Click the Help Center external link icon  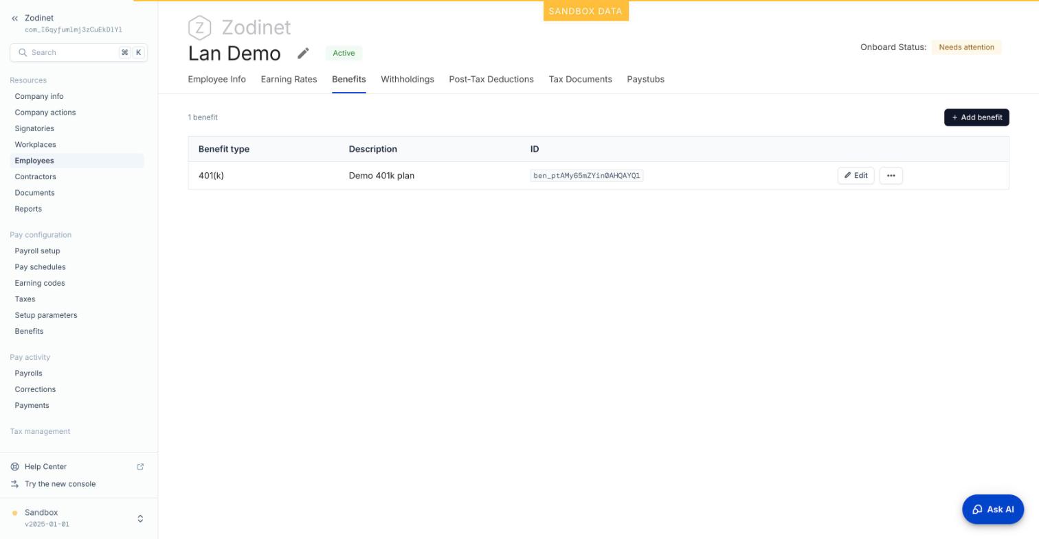[x=140, y=467]
